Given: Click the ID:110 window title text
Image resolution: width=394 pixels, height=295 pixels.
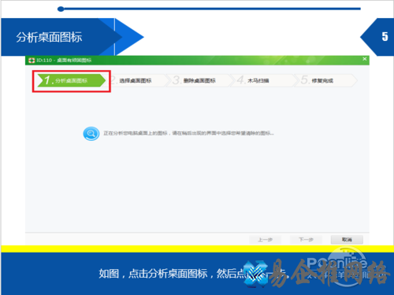Looking at the screenshot, I should (x=64, y=61).
